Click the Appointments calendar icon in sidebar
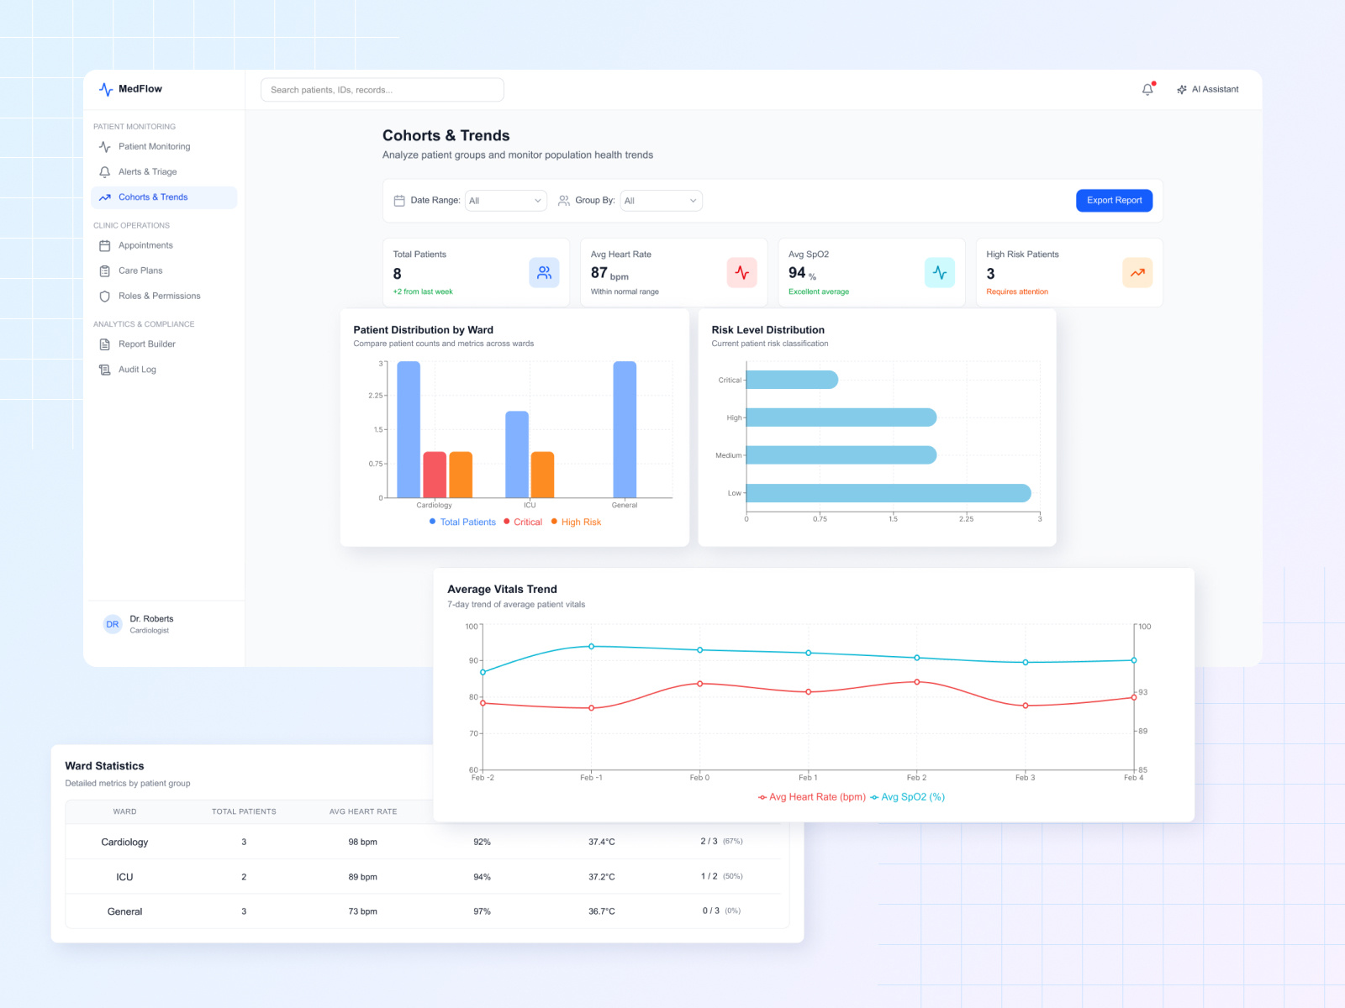The image size is (1345, 1008). click(x=105, y=245)
